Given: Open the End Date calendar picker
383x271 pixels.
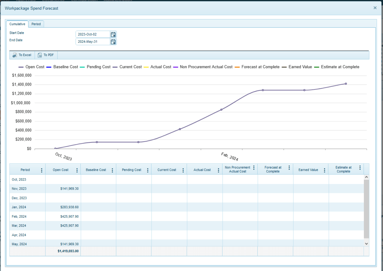Looking at the screenshot, I should 113,41.
